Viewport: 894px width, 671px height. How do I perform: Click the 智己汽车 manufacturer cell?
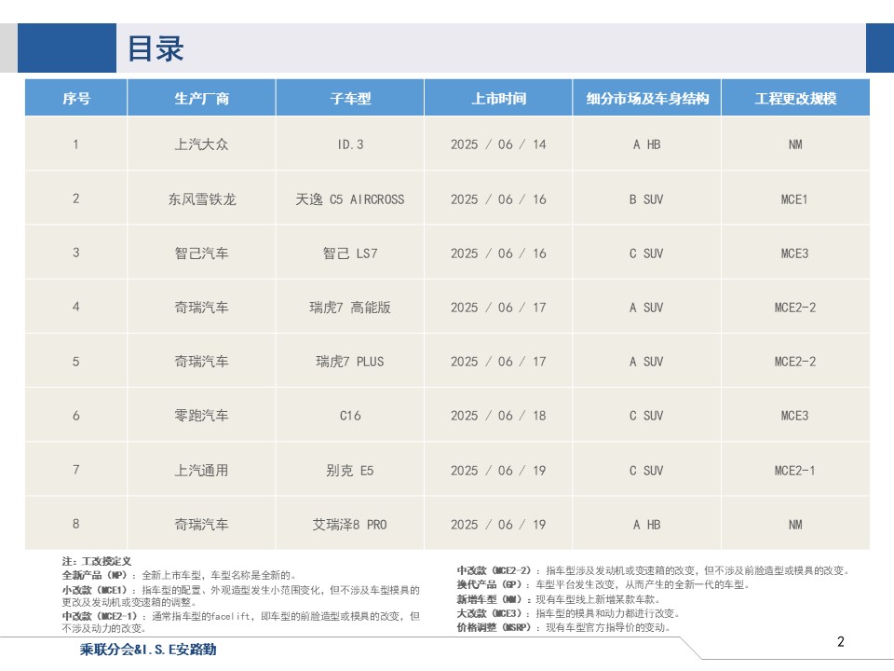(201, 253)
